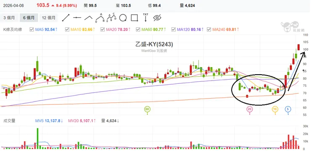The width and height of the screenshot is (311, 151).
Task: Click the price 103.5 in header
Action: pyautogui.click(x=42, y=5)
